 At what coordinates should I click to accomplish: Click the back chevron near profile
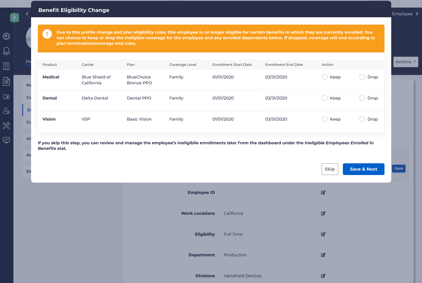coord(27,14)
